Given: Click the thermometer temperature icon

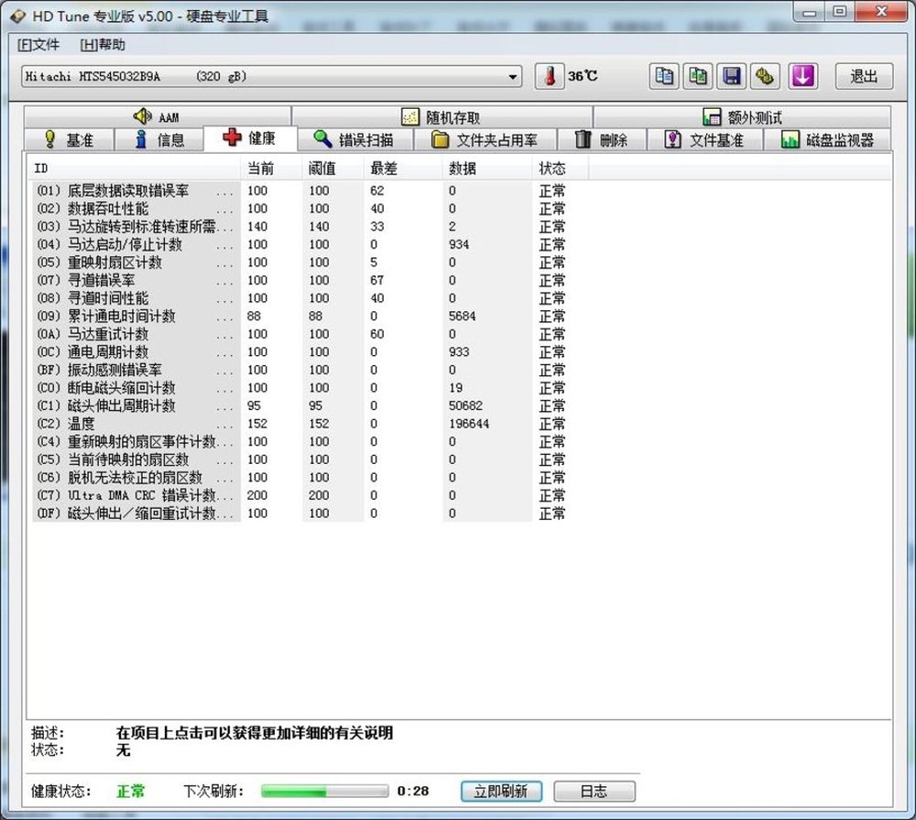Looking at the screenshot, I should [x=550, y=76].
